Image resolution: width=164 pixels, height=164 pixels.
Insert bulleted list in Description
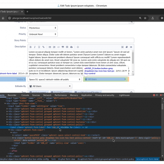click(50, 47)
